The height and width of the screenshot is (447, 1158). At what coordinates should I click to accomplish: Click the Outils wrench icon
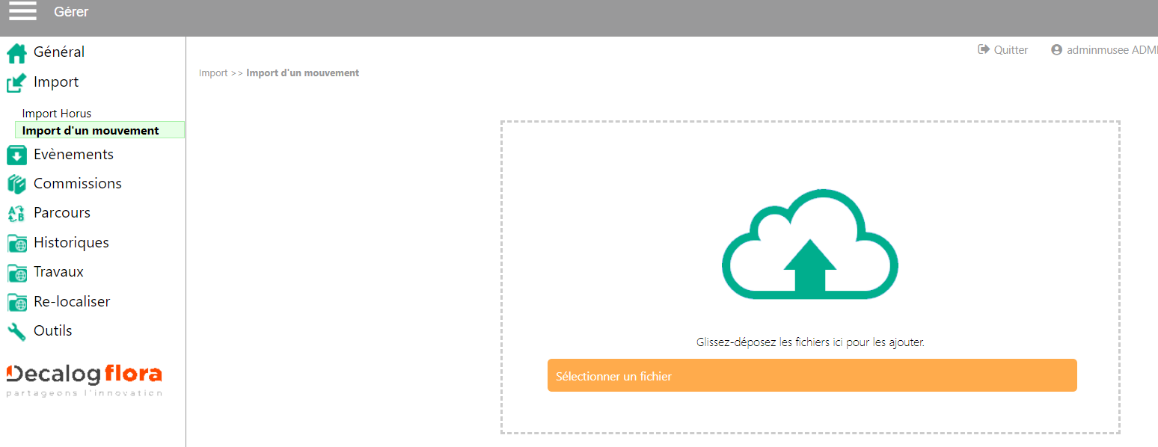pos(16,331)
